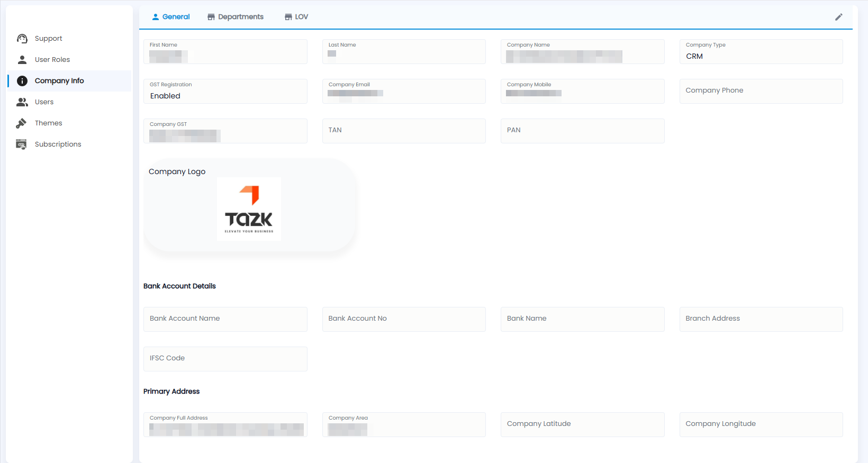
Task: Click the Company Full Address field
Action: pos(225,424)
